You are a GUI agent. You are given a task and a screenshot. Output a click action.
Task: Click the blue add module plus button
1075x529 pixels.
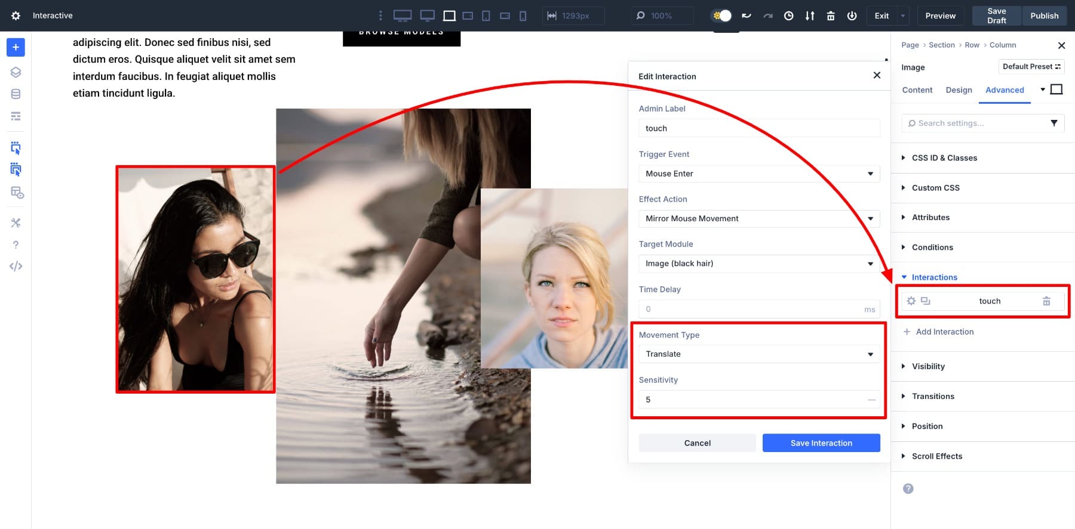tap(16, 47)
